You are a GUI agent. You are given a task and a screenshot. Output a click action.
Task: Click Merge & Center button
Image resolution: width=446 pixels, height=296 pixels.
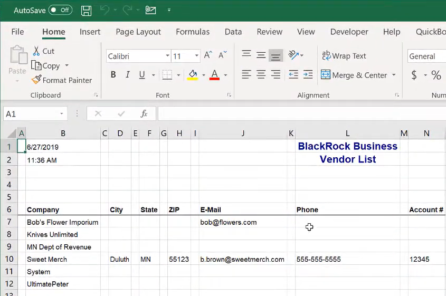point(354,75)
